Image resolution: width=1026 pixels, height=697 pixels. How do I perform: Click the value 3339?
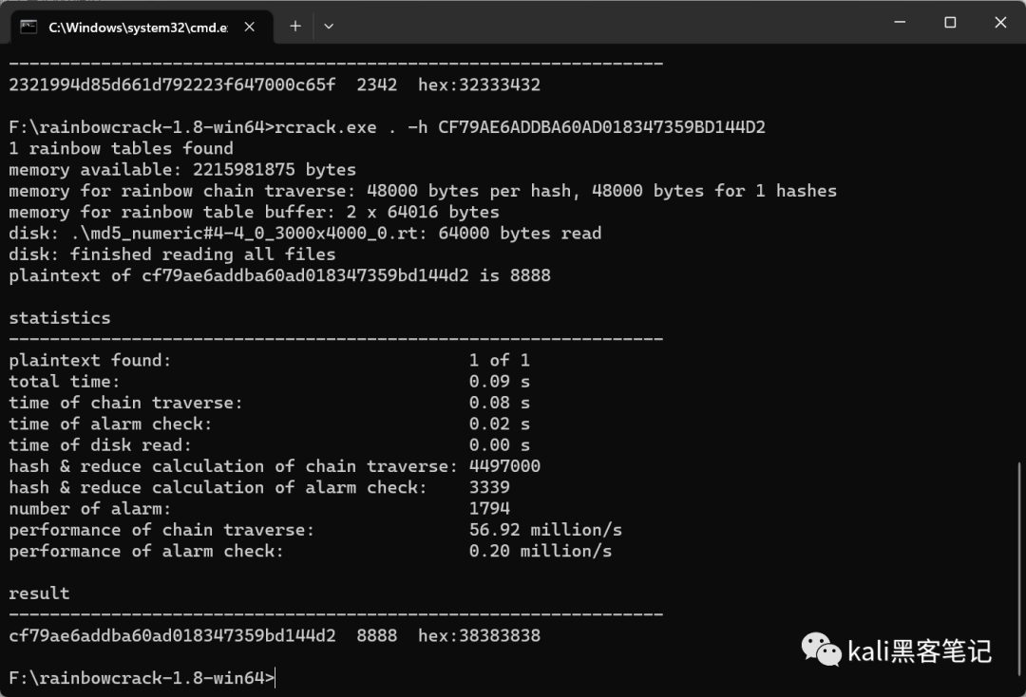[489, 487]
